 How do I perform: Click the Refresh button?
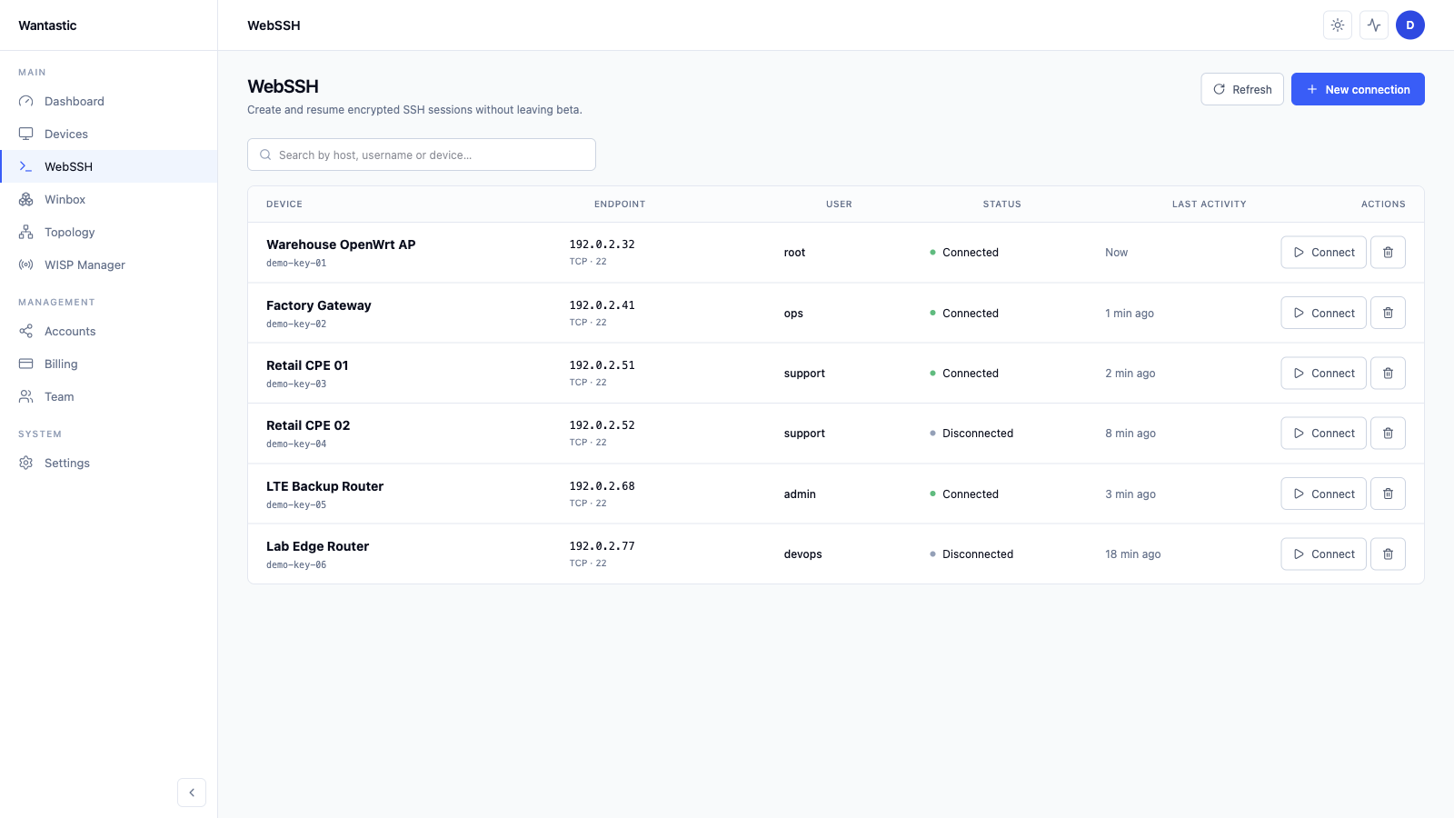tap(1242, 89)
